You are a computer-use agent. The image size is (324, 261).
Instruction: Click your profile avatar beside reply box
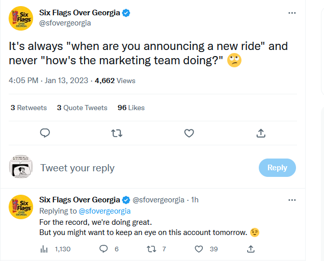click(21, 167)
